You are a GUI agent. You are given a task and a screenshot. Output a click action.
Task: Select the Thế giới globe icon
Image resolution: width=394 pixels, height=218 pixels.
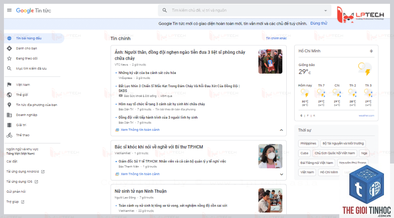(x=9, y=95)
